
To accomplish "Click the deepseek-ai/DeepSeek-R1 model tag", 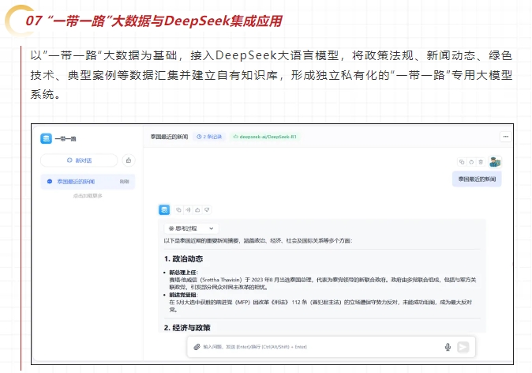I will [265, 137].
